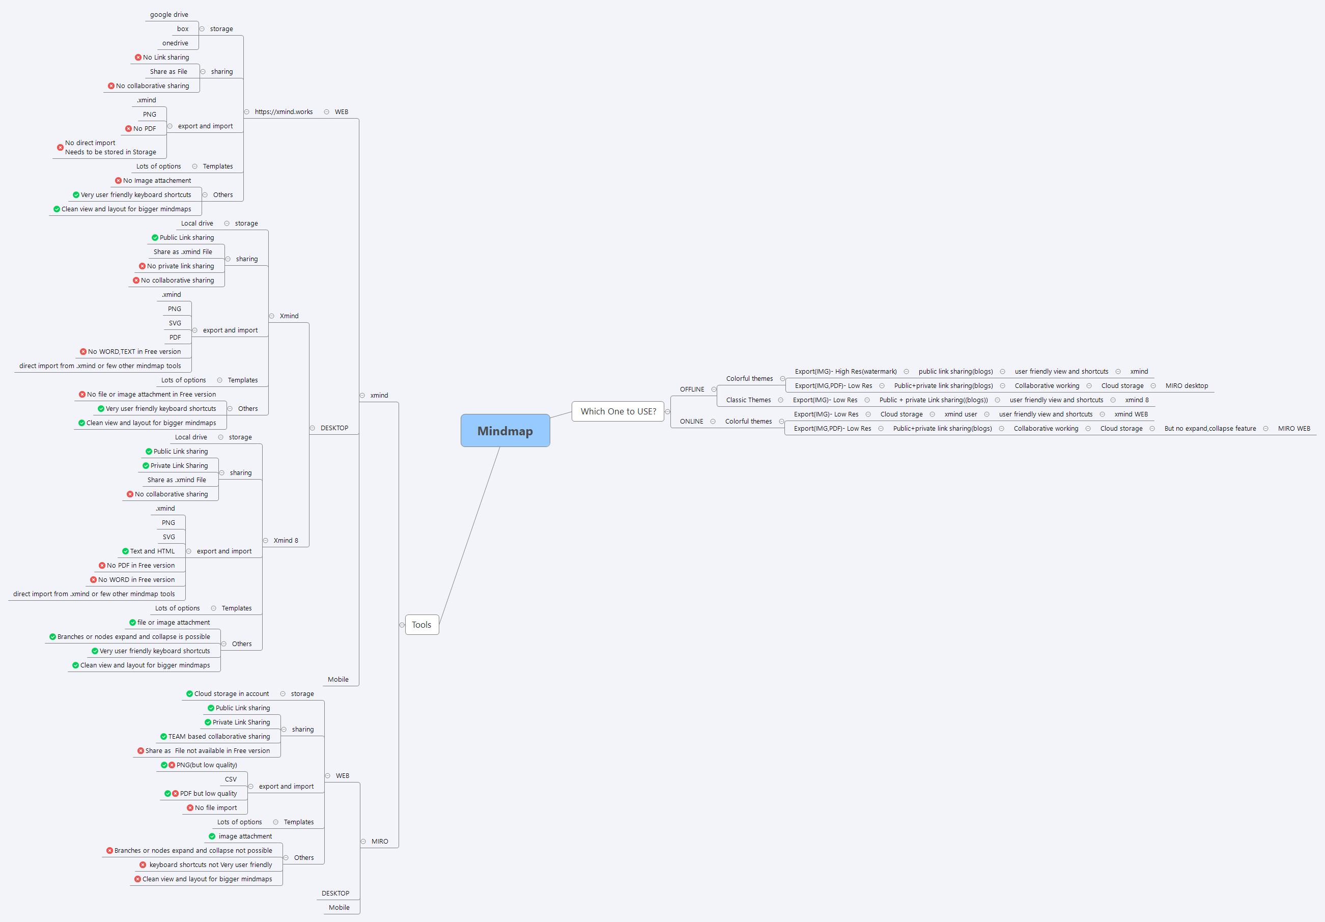Click the red cross on "keyboard shortcuts not Very user friendly"
This screenshot has width=1325, height=922.
pyautogui.click(x=144, y=864)
